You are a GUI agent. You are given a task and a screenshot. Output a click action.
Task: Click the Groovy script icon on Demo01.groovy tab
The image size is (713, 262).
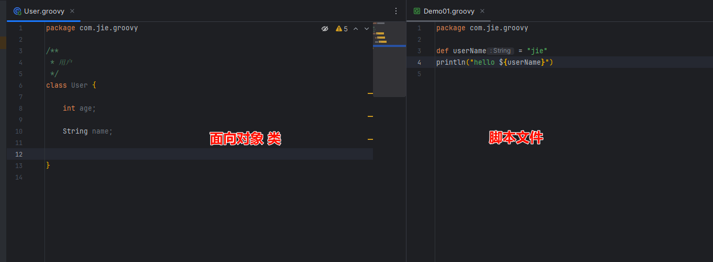click(x=417, y=11)
